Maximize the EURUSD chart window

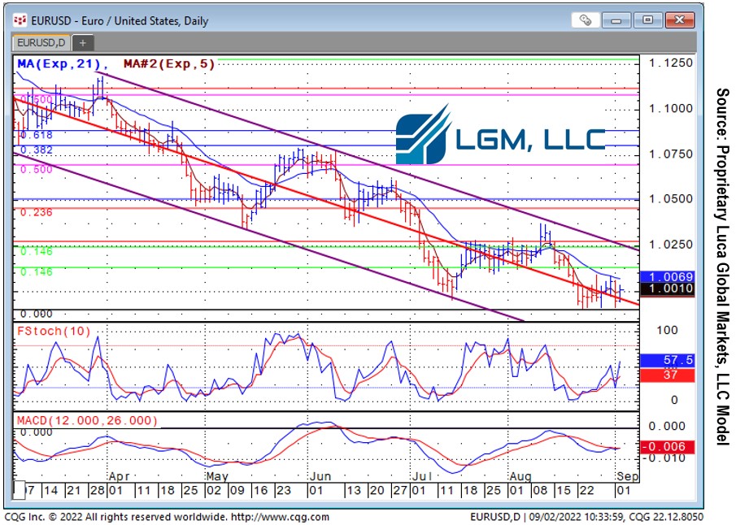(x=647, y=20)
